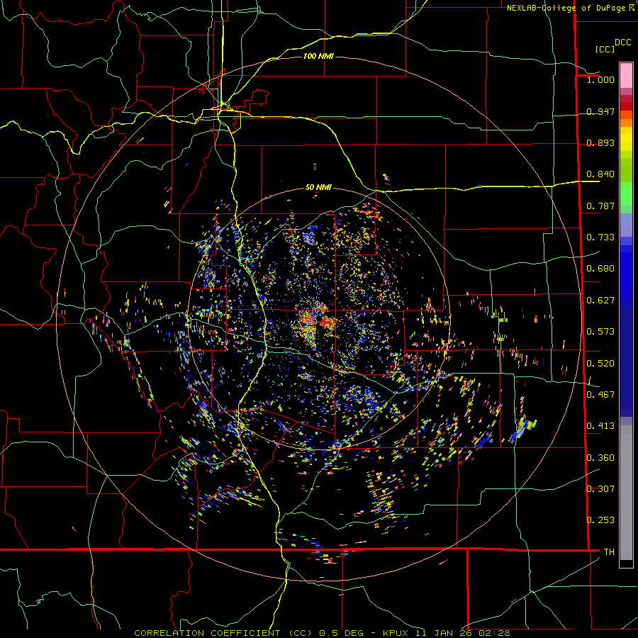Click the 0.893 scale value

tap(600, 142)
